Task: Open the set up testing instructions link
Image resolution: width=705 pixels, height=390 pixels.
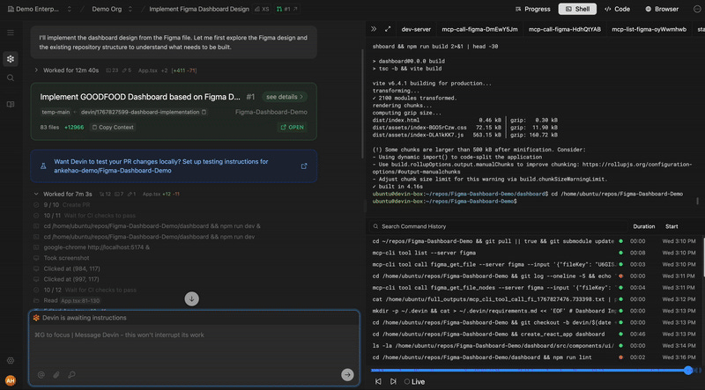Action: 161,166
